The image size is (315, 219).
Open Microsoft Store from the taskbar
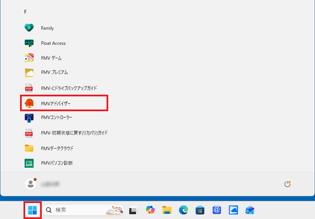(200, 210)
